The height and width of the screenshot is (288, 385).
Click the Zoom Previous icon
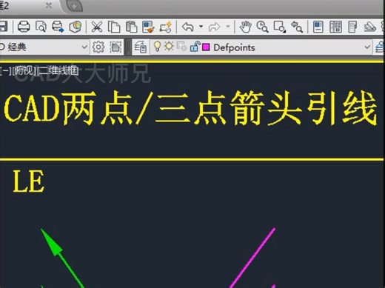(297, 27)
